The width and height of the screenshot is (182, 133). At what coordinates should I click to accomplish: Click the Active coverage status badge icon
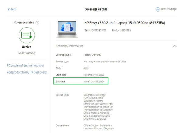click(x=27, y=35)
